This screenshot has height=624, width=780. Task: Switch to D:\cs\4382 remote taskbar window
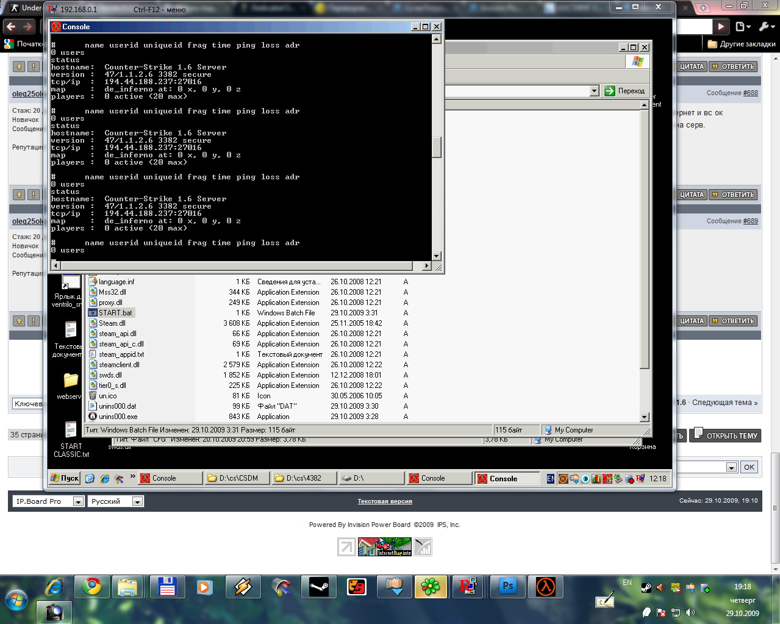tap(305, 478)
